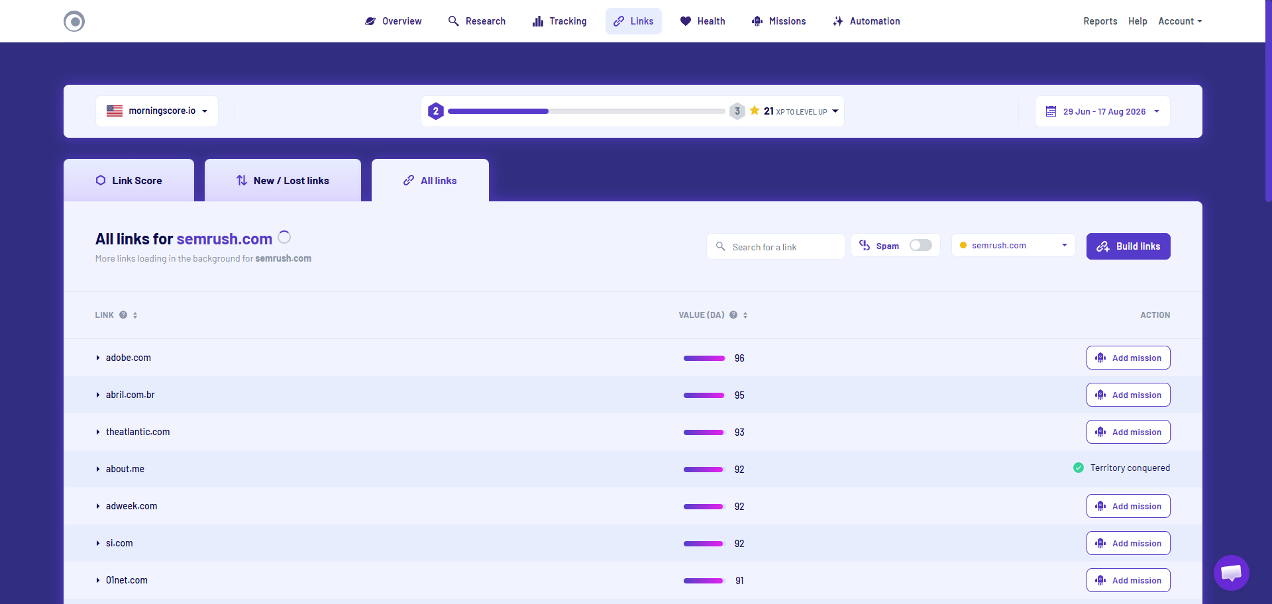Click the XP level progress bar
The height and width of the screenshot is (604, 1272).
point(586,111)
